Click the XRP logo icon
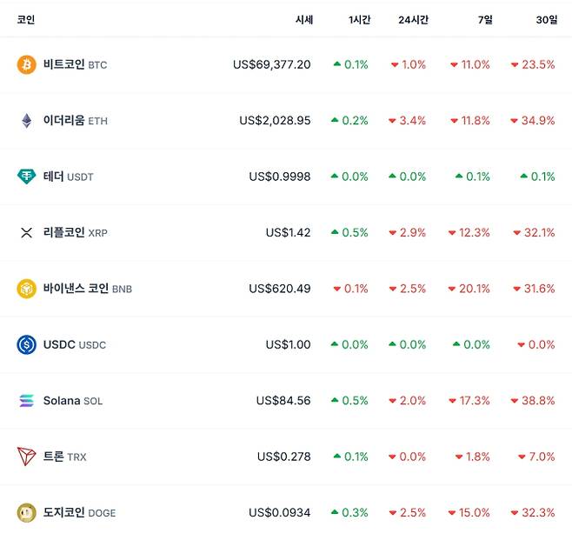Viewport: 572px width, 540px height. click(x=27, y=232)
